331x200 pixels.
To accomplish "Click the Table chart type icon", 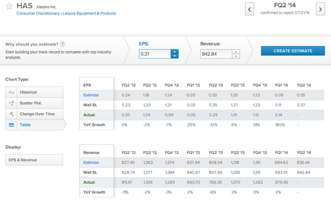I will point(11,125).
